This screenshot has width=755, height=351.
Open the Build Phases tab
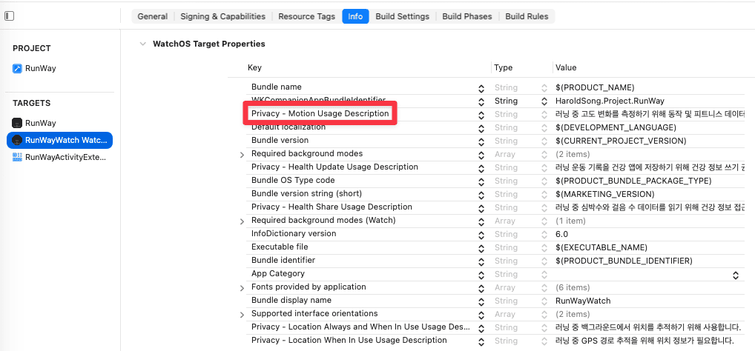467,16
